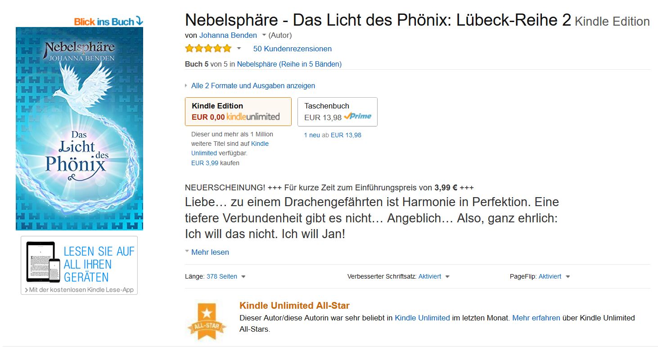Viewport: 658px width, 347px height.
Task: Open the Verbesserter Schriftsatz Aktiviert dropdown
Action: click(x=447, y=277)
